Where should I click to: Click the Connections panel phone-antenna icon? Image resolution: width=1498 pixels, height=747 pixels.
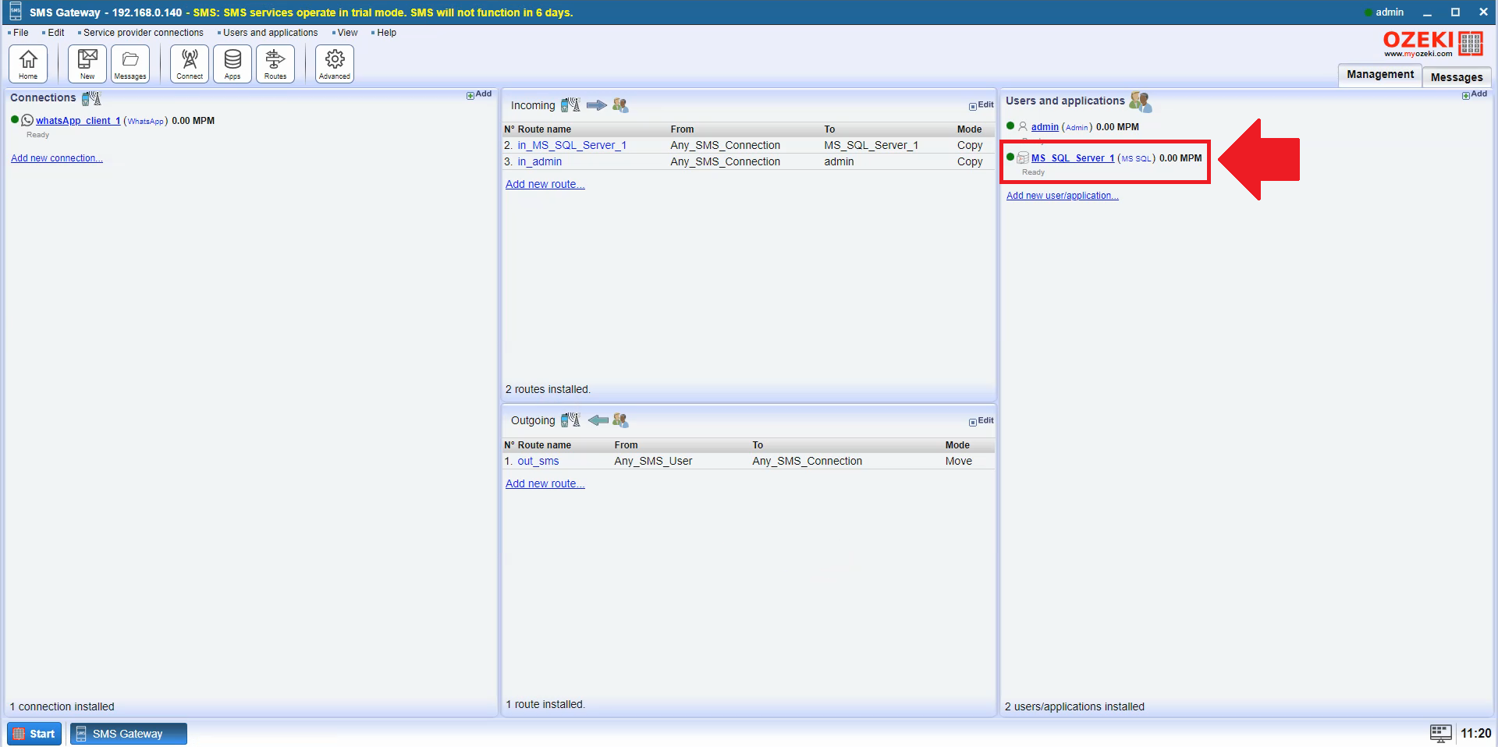tap(91, 98)
